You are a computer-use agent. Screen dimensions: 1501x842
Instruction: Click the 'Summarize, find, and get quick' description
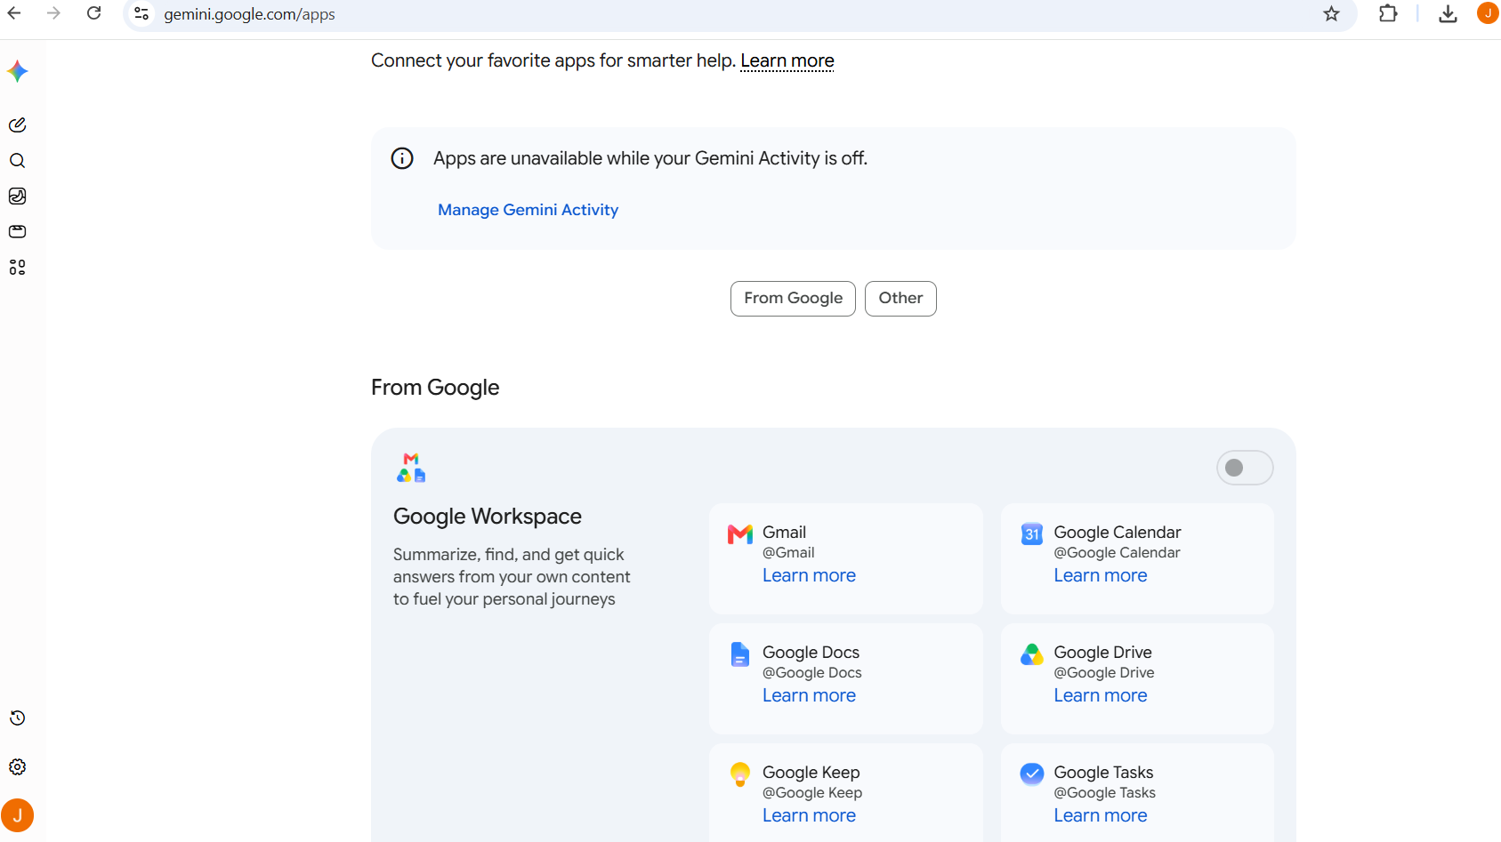tap(512, 577)
